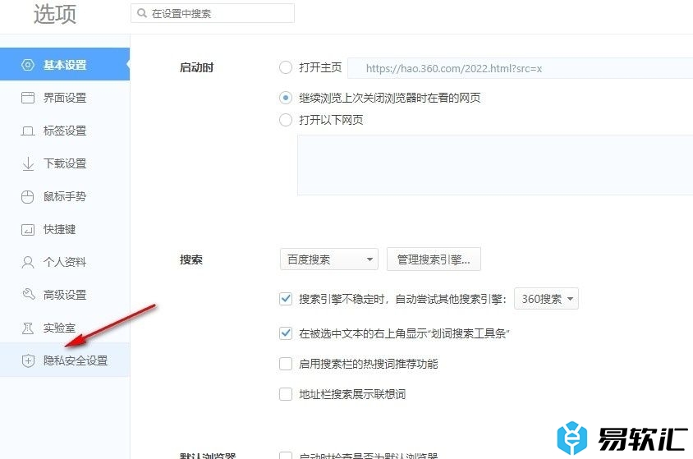The image size is (693, 459).
Task: Click the startup pages list box
Action: (495, 165)
